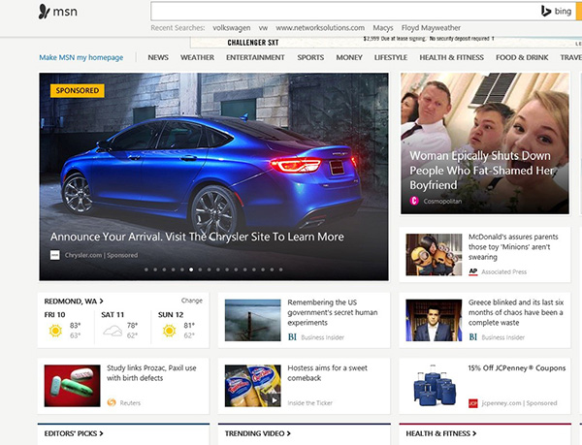
Task: Expand Redmond, WA weather chevron
Action: pyautogui.click(x=101, y=302)
